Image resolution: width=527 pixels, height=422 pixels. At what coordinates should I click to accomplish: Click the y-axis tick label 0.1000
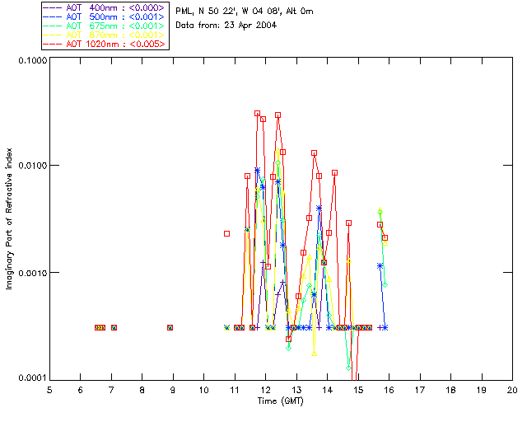click(x=33, y=60)
